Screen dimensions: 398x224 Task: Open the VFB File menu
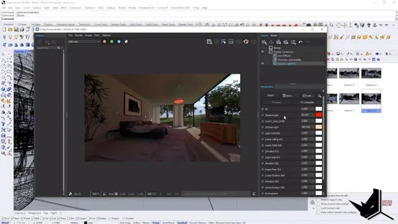pos(71,35)
